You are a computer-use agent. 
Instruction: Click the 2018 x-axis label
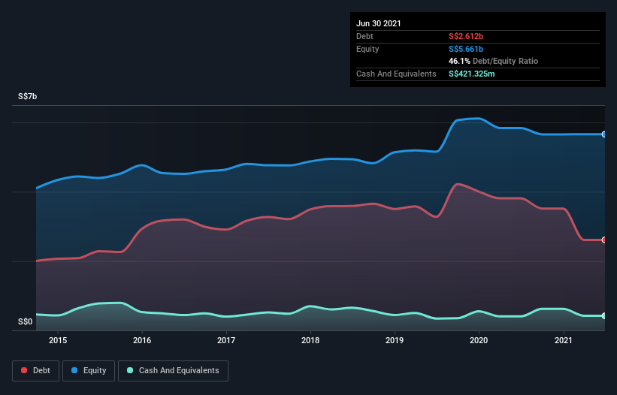310,340
